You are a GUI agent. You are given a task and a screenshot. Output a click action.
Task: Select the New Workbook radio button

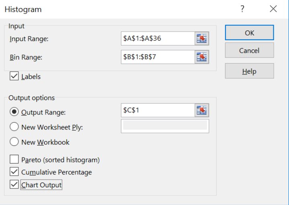[x=14, y=142]
